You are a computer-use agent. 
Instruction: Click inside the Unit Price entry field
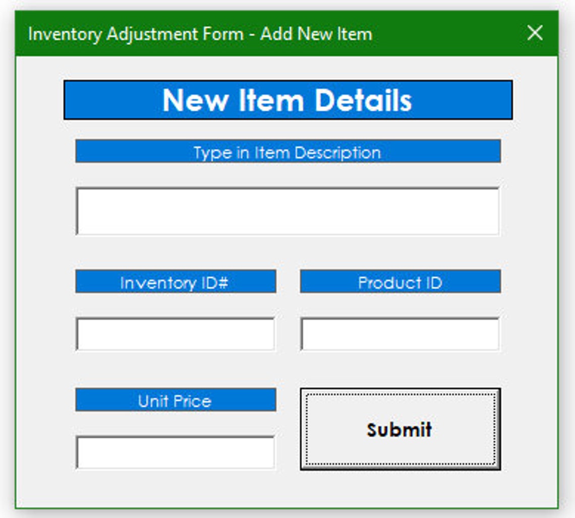pos(176,451)
